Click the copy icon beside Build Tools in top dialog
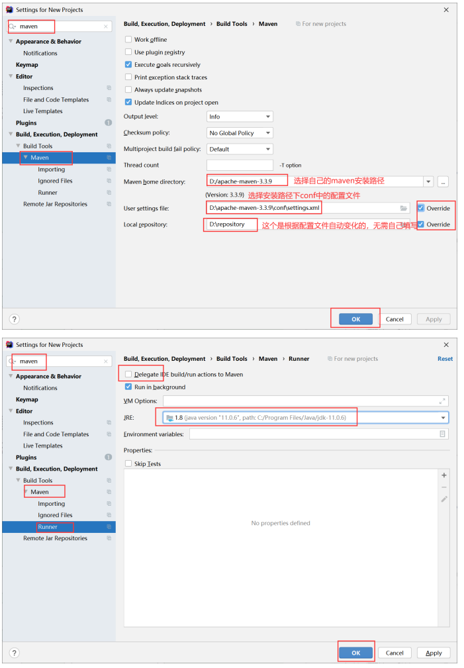This screenshot has height=668, width=464. click(x=109, y=146)
